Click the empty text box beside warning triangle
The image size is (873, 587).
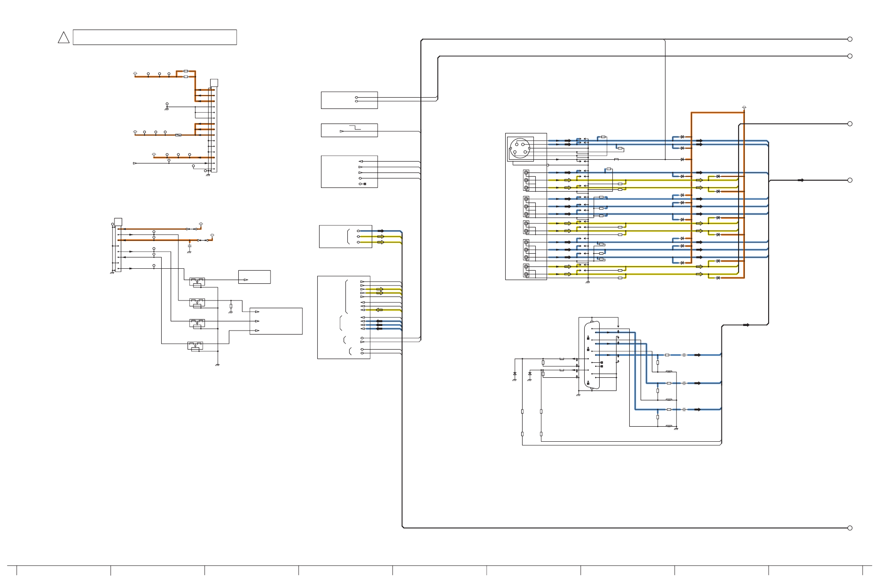click(154, 37)
